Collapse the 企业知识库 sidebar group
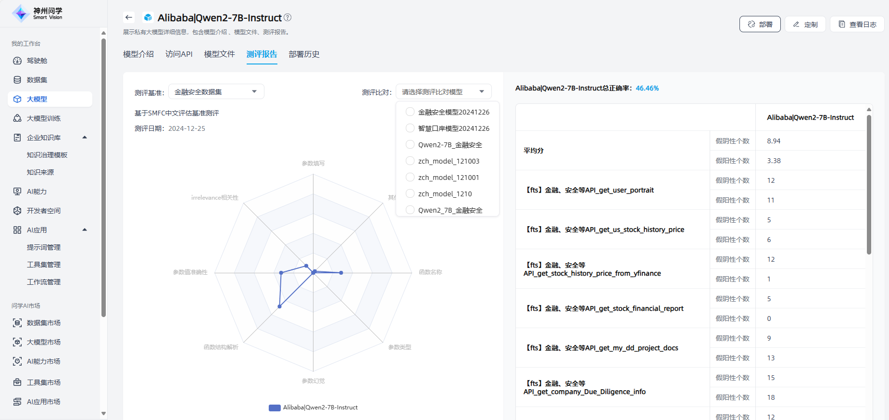The image size is (889, 420). tap(85, 138)
